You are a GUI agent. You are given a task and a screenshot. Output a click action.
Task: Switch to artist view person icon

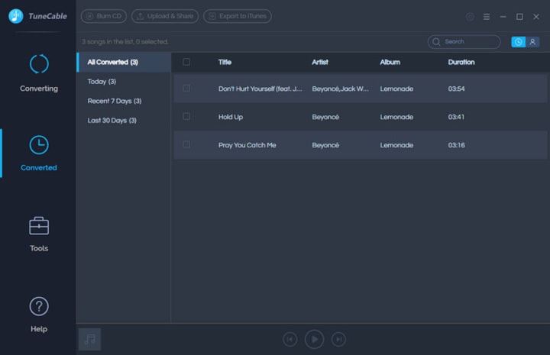tap(532, 42)
